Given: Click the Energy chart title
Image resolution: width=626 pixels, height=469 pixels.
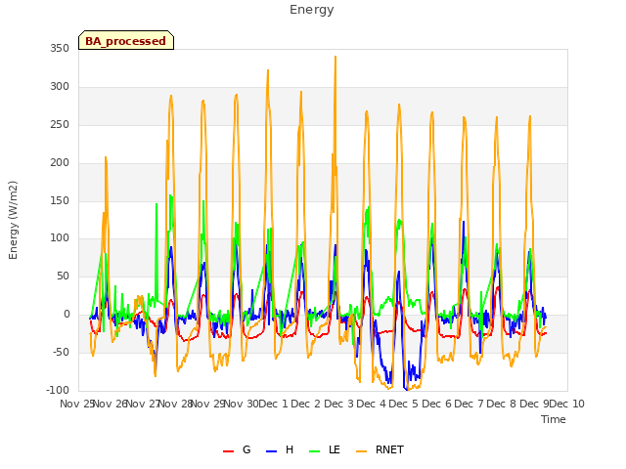Looking at the screenshot, I should pos(312,10).
